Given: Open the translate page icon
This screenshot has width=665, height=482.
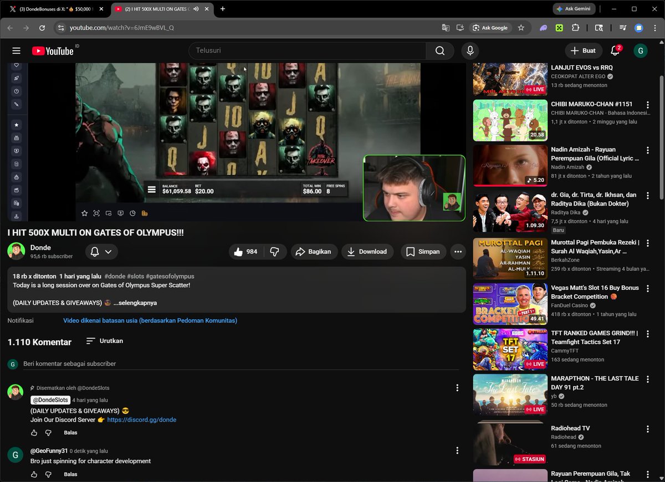Looking at the screenshot, I should tap(446, 28).
